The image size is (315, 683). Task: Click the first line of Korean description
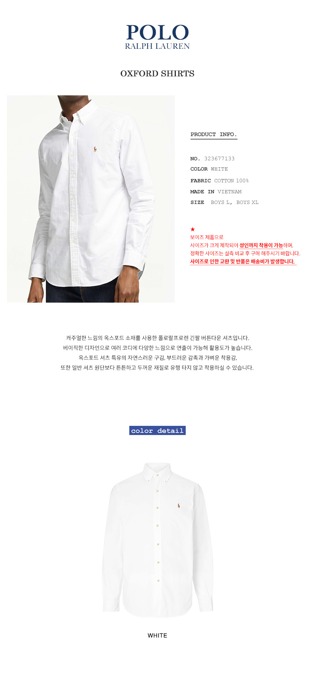(157, 338)
